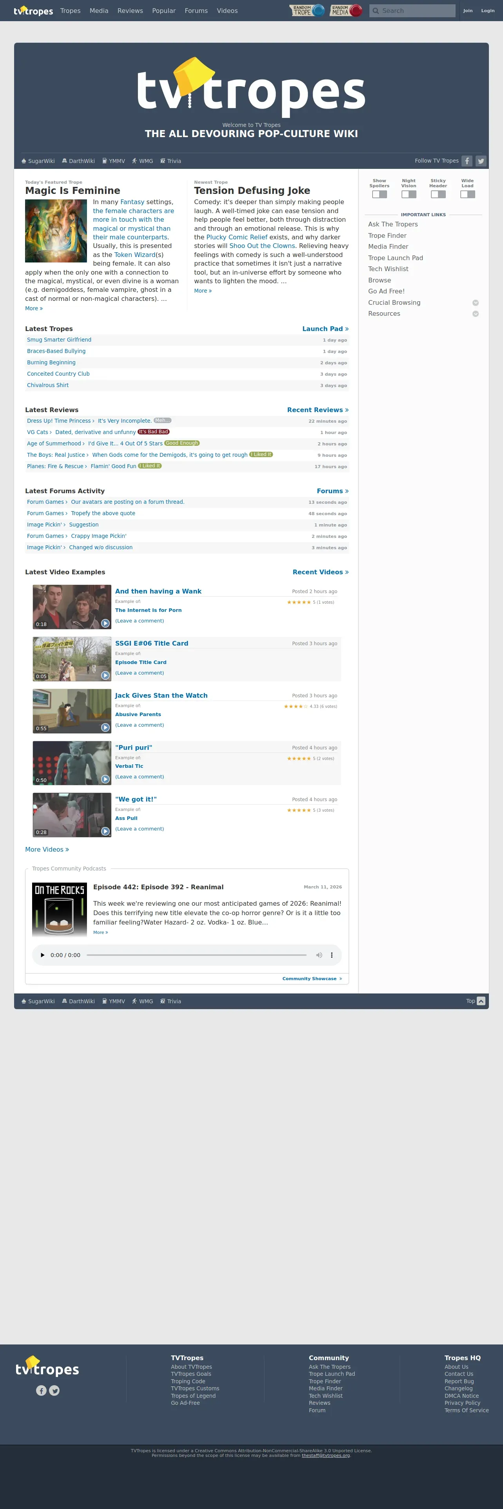
Task: Open Report Bug in the footer
Action: tap(459, 1381)
